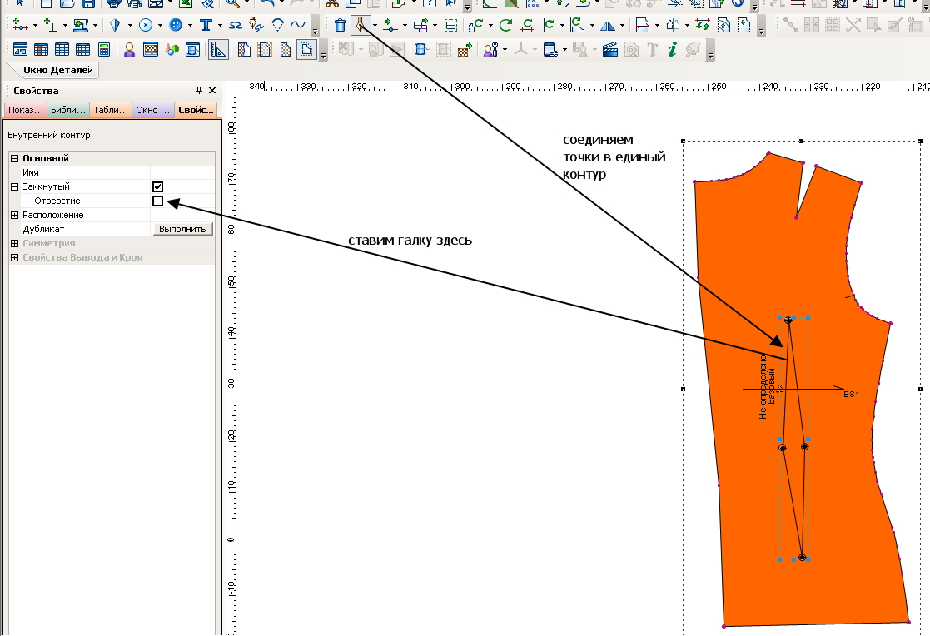
Task: Click the person model icon
Action: 130,50
